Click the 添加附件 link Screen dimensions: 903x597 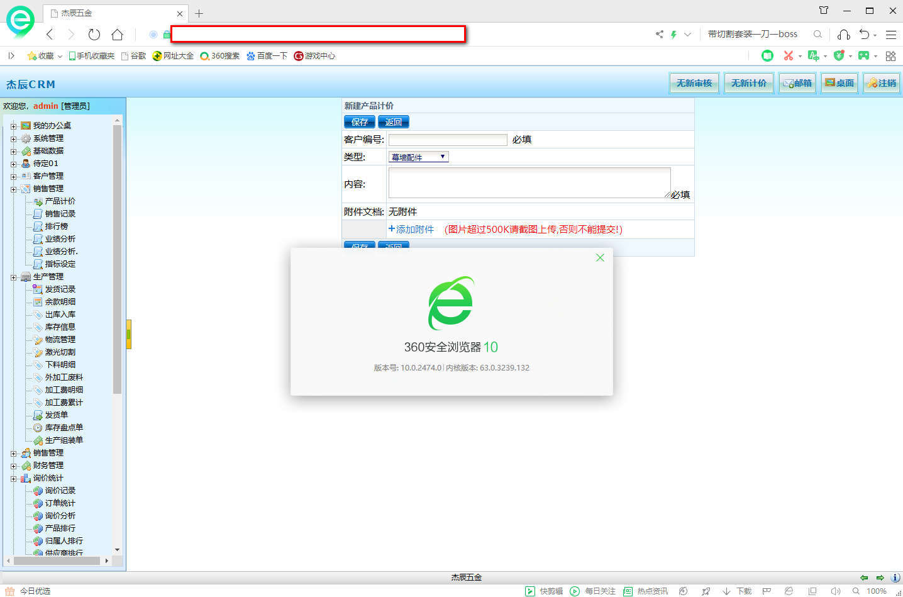point(411,230)
